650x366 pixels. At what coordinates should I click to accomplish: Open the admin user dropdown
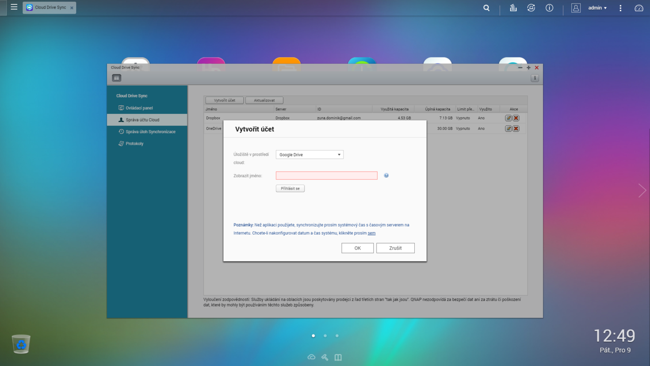point(597,8)
